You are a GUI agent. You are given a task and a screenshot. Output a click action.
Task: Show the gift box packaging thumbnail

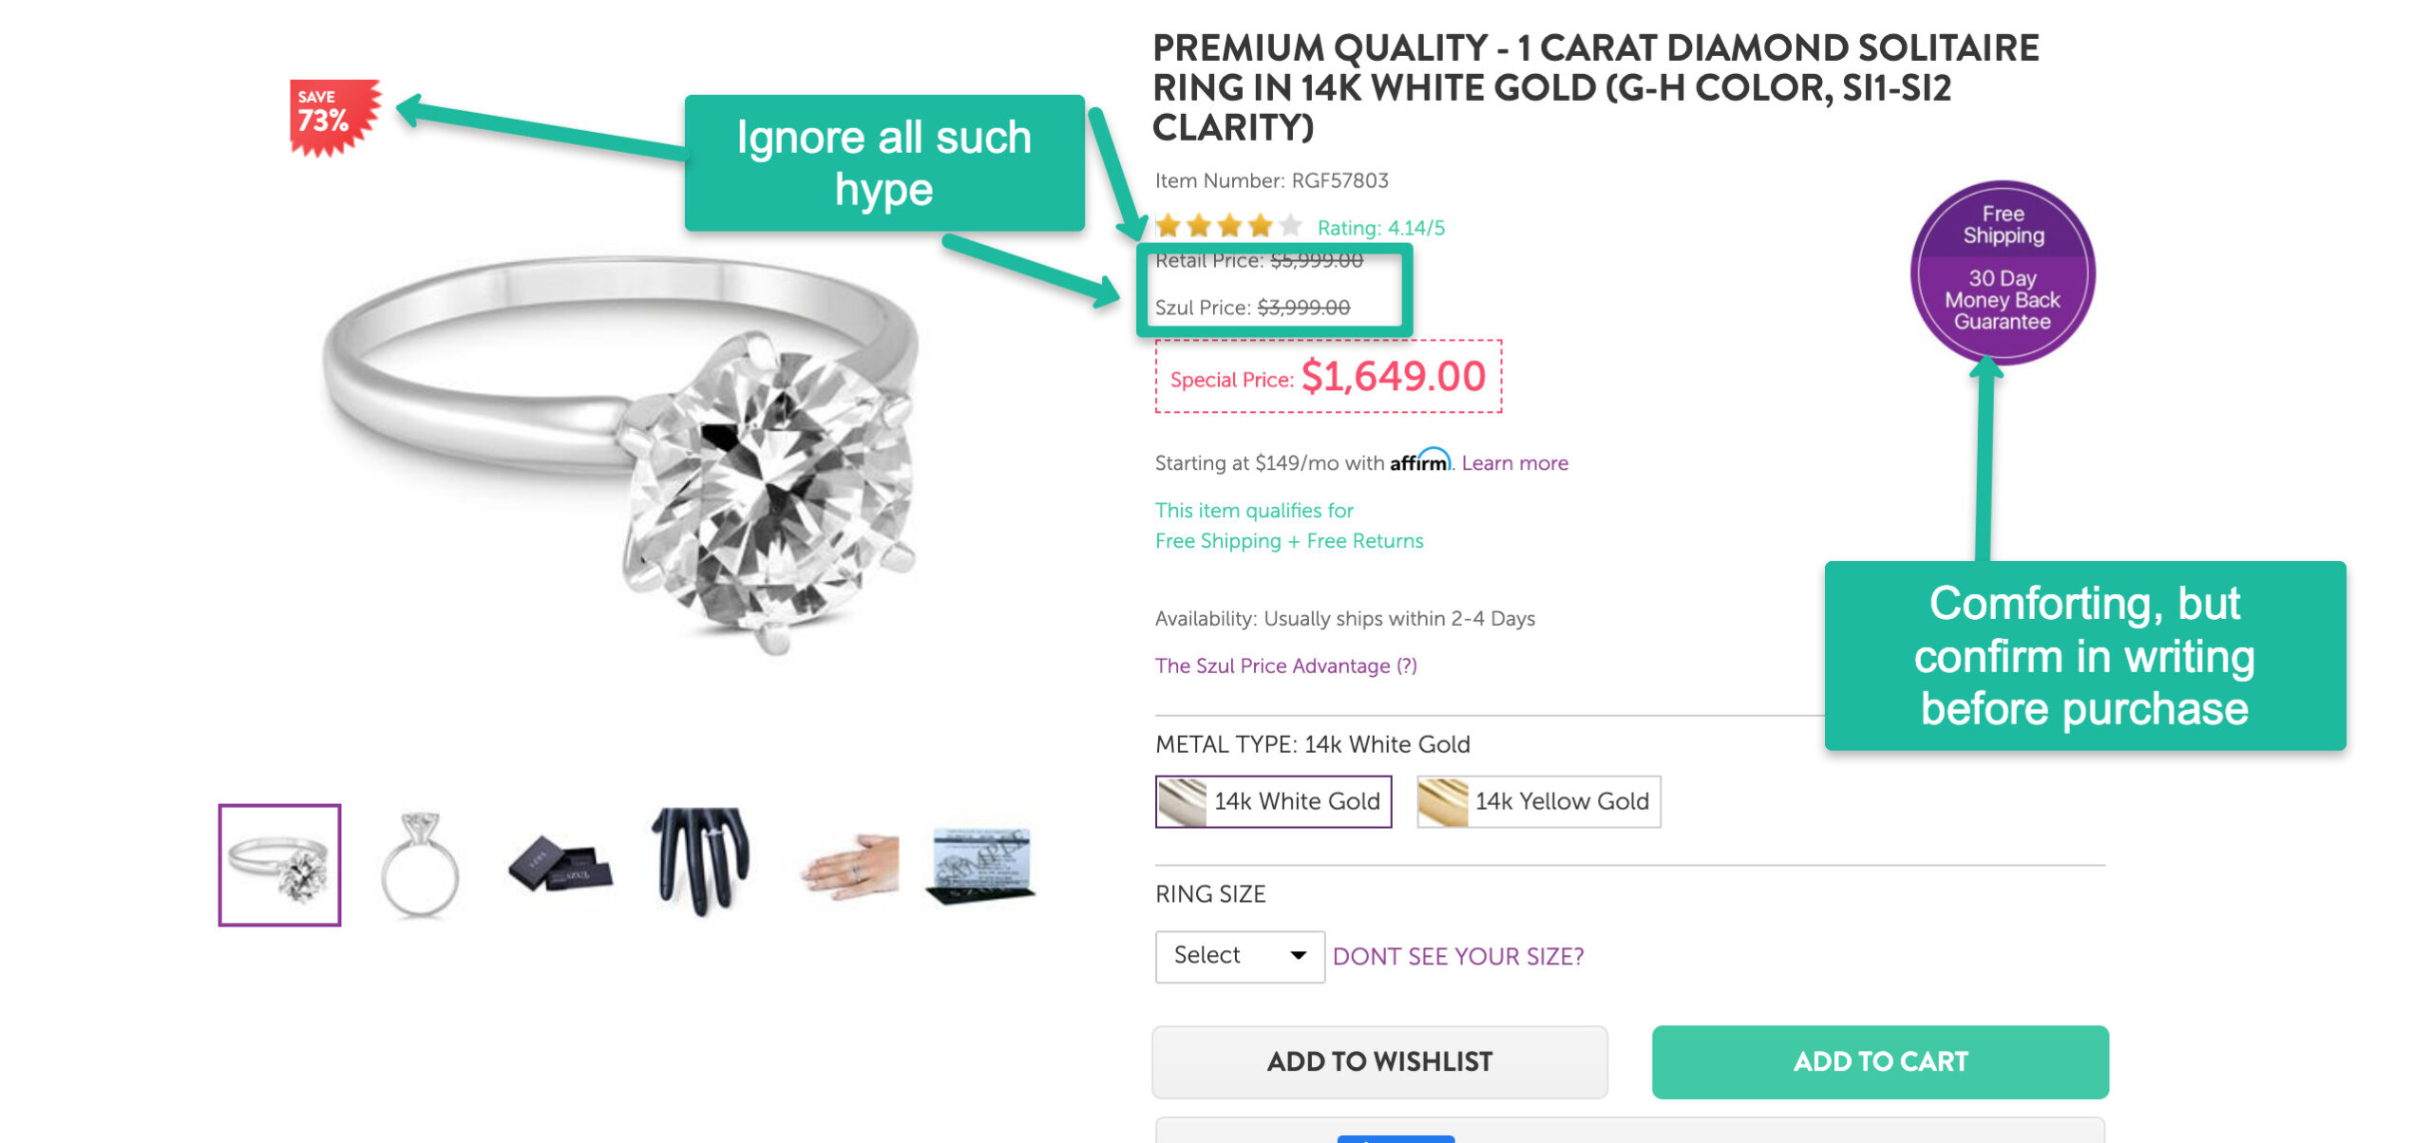[x=560, y=865]
